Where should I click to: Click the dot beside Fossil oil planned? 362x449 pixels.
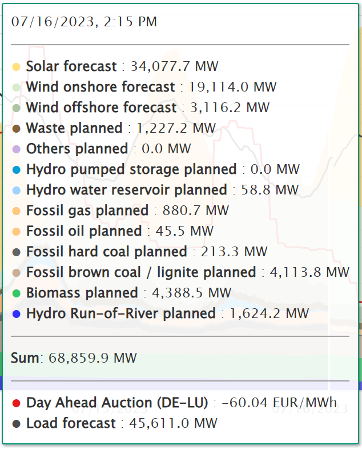click(16, 232)
